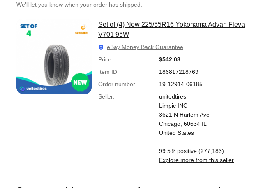Click the unitedtires logo in product image
The image size is (263, 188).
point(33,88)
